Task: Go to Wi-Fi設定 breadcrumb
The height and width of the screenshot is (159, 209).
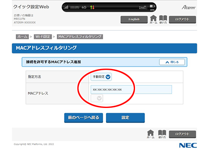Action: 43,37
